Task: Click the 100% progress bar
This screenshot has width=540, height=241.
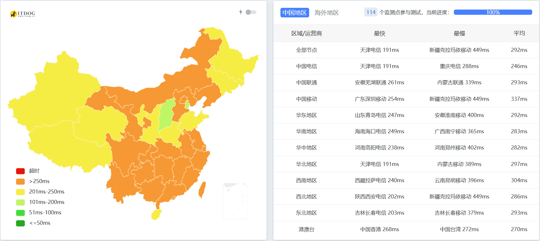Action: point(493,12)
